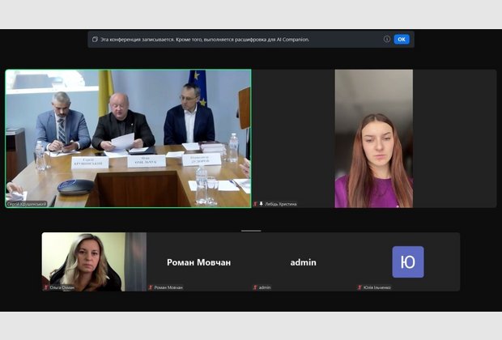This screenshot has width=502, height=340.
Task: Click the recording notice message text
Action: click(x=205, y=40)
